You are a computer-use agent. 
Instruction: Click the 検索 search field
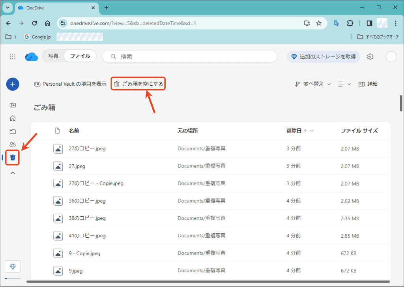click(189, 56)
